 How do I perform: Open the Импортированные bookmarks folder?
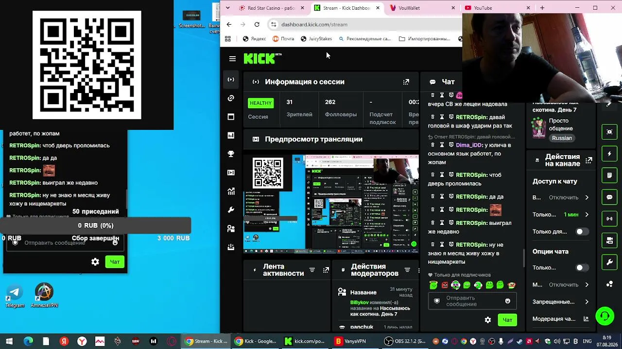[425, 39]
